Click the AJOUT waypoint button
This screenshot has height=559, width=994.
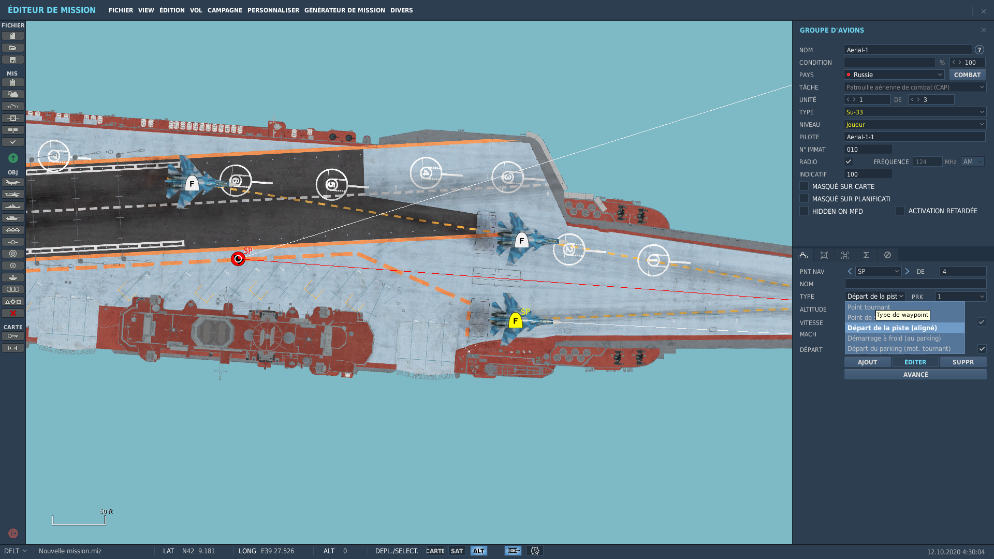tap(867, 362)
